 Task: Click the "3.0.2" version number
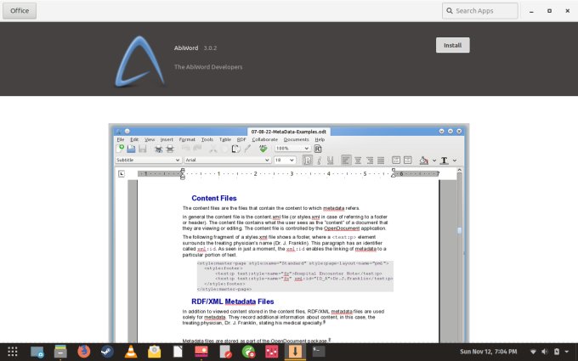click(210, 48)
